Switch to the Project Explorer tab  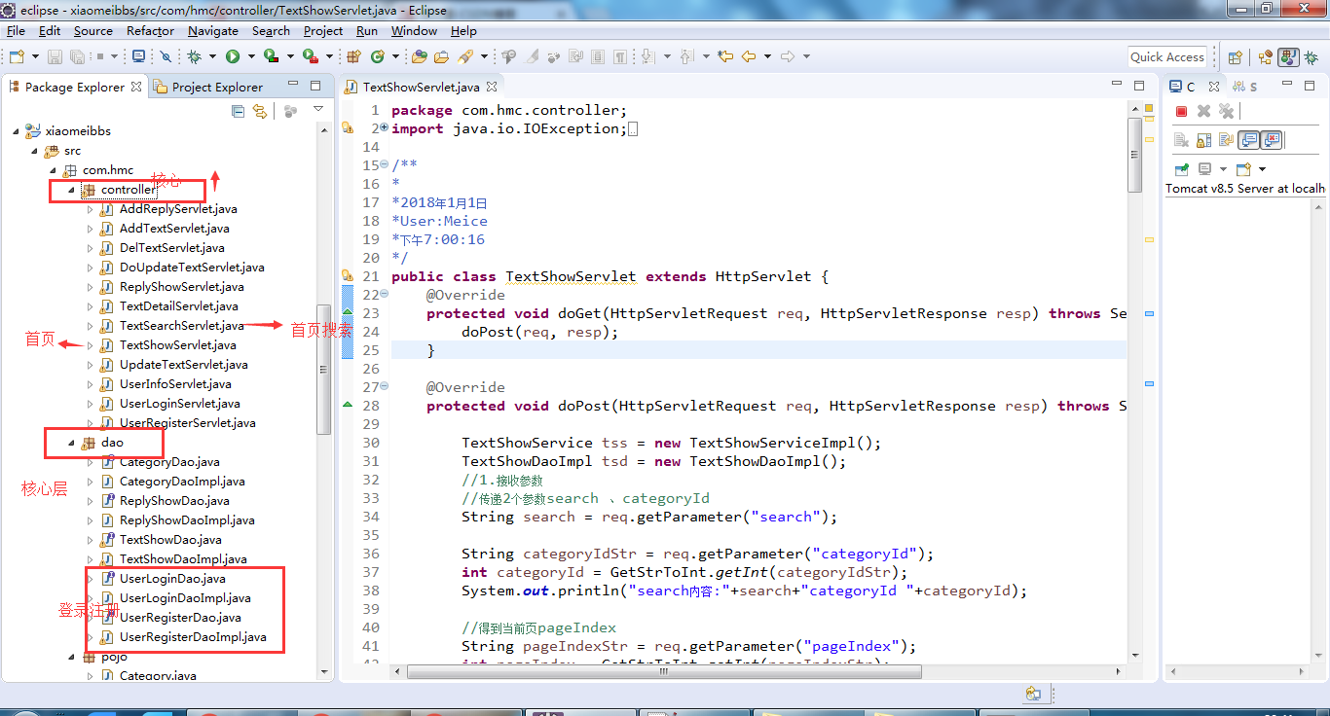pos(209,87)
